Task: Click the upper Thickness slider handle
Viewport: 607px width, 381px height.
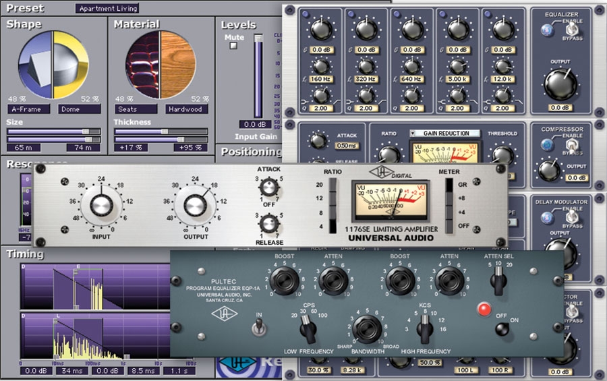Action: tap(165, 131)
